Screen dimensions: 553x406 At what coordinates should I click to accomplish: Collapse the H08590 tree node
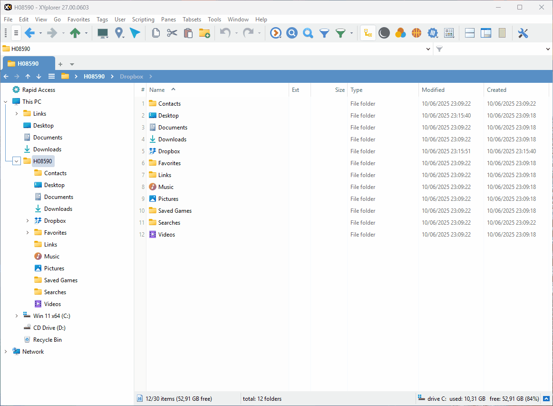17,161
